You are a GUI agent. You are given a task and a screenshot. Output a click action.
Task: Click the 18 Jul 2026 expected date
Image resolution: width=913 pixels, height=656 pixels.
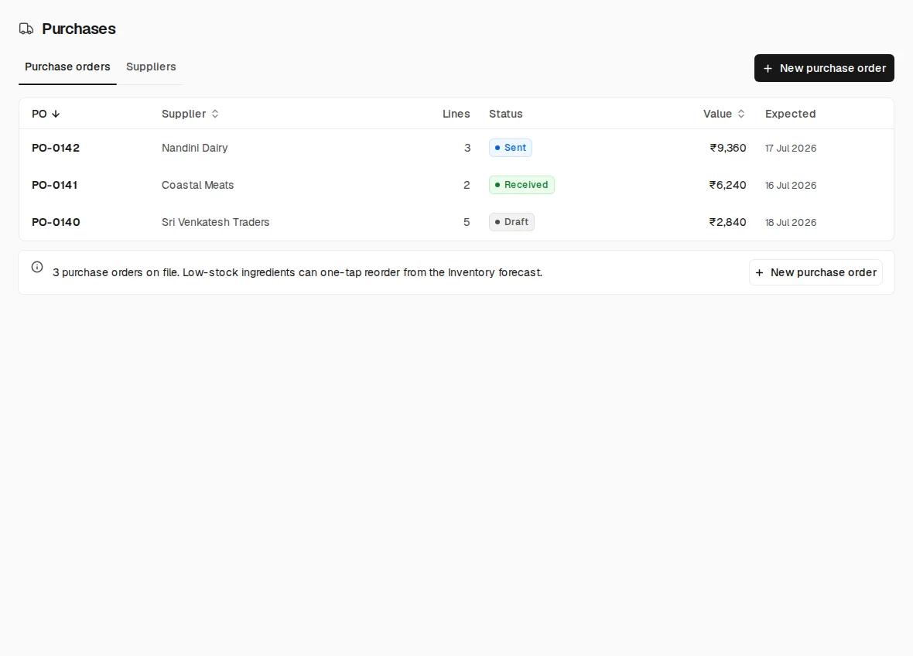791,222
